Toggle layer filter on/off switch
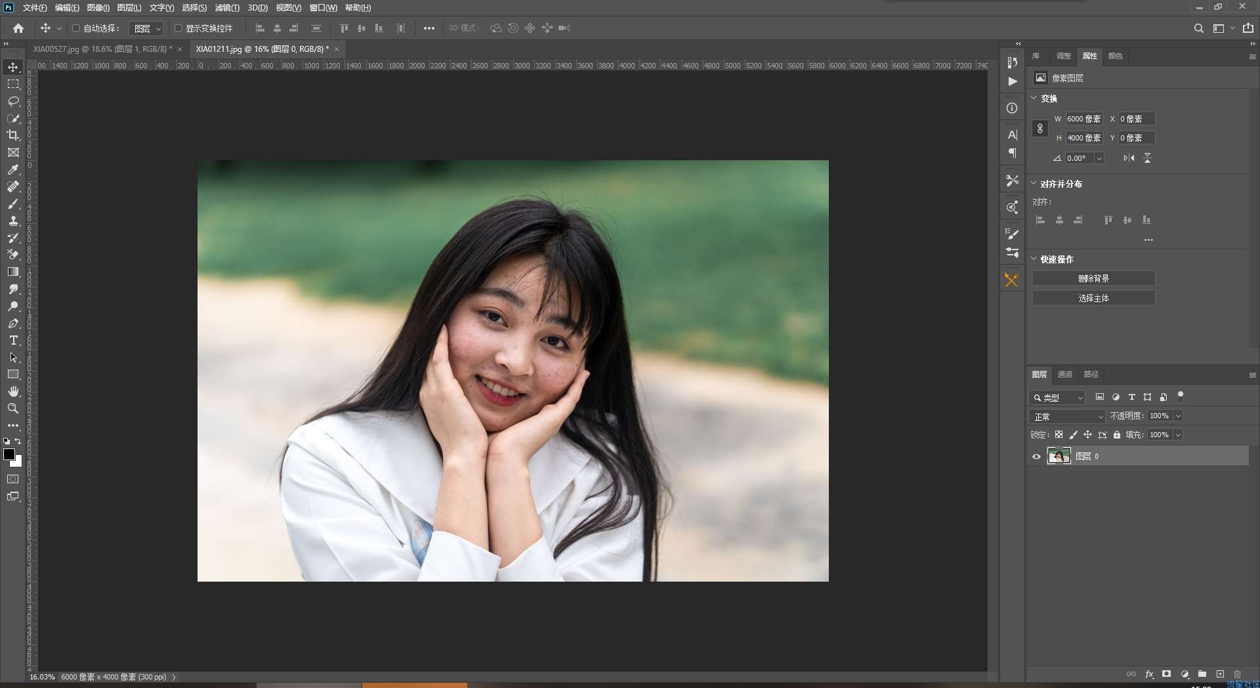 [1181, 396]
